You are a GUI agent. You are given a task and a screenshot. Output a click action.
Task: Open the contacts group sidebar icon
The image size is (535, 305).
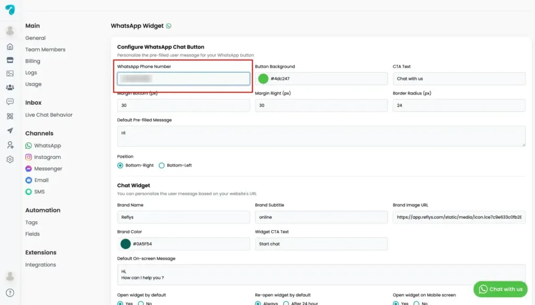(x=10, y=87)
